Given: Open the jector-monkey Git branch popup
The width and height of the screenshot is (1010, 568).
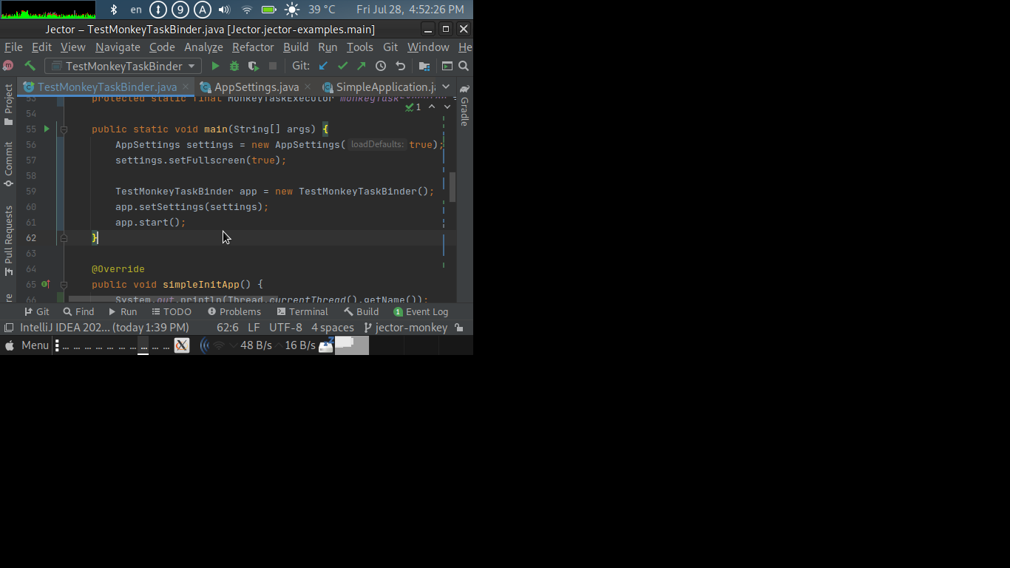Looking at the screenshot, I should tap(406, 328).
